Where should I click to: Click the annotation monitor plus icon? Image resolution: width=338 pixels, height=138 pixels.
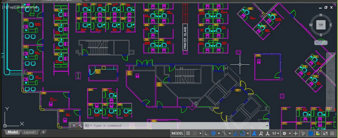(296, 133)
